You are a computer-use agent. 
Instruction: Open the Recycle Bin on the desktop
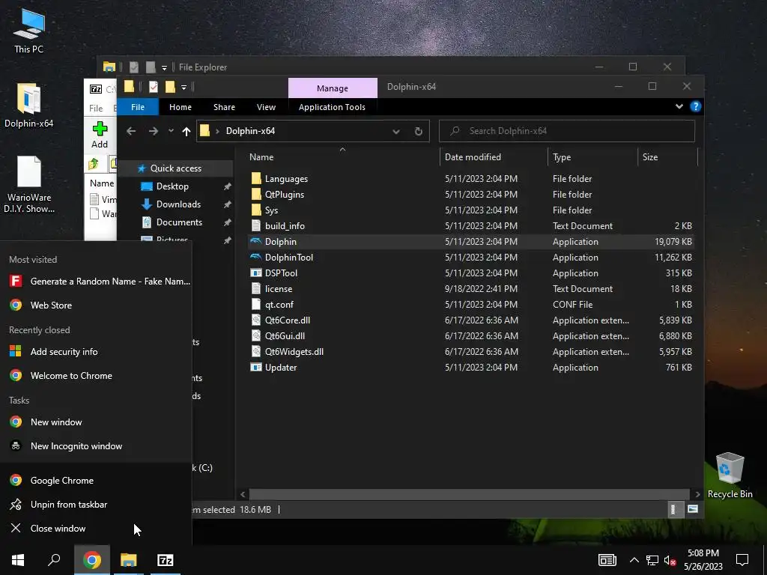click(x=730, y=475)
